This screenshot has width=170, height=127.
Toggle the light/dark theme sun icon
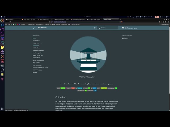coord(95,28)
